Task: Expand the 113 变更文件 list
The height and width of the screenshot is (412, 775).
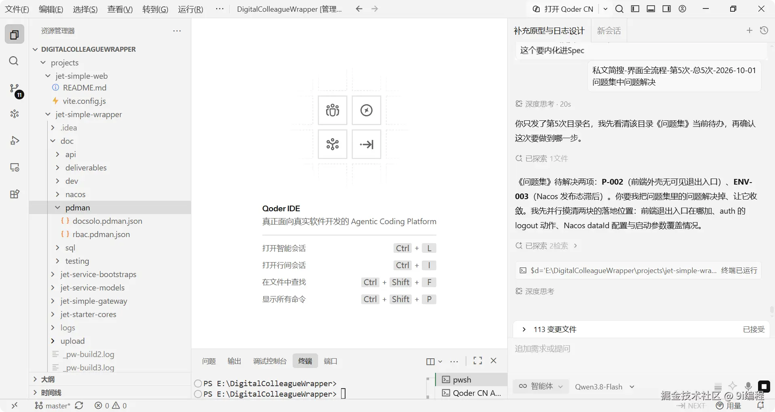Action: pyautogui.click(x=524, y=329)
